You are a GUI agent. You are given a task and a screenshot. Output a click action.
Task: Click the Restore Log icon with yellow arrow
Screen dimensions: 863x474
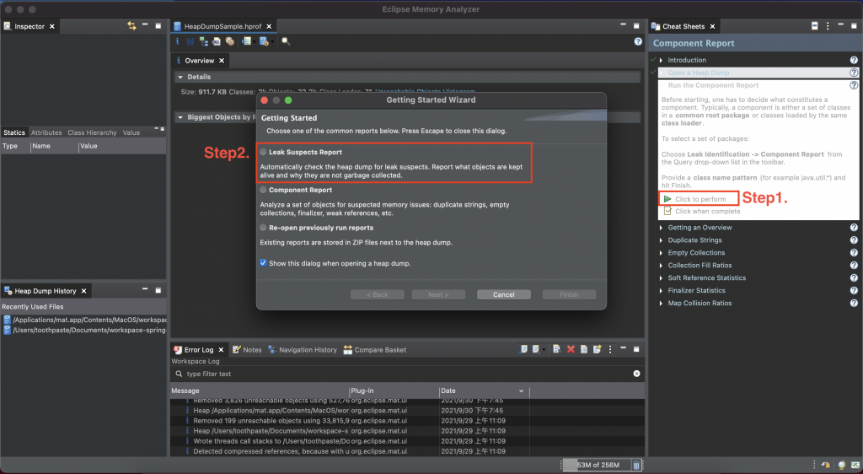[x=598, y=349]
